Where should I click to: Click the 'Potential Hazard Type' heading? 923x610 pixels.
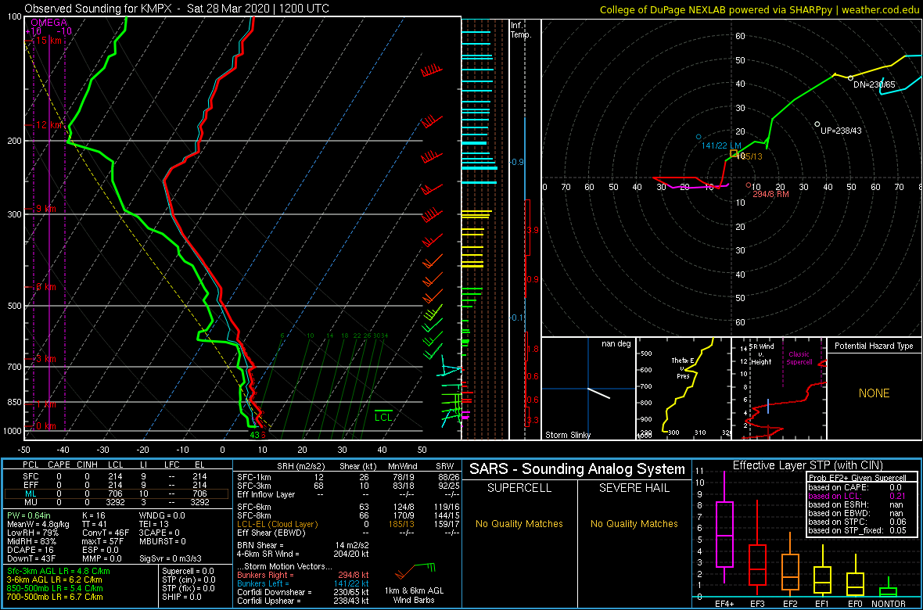point(875,346)
